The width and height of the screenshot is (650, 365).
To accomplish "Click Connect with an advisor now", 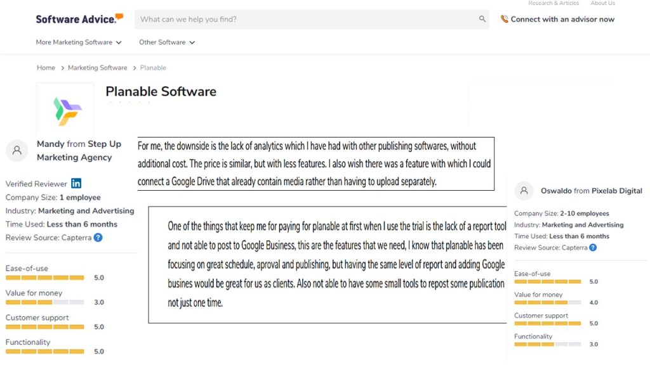I will tap(562, 19).
